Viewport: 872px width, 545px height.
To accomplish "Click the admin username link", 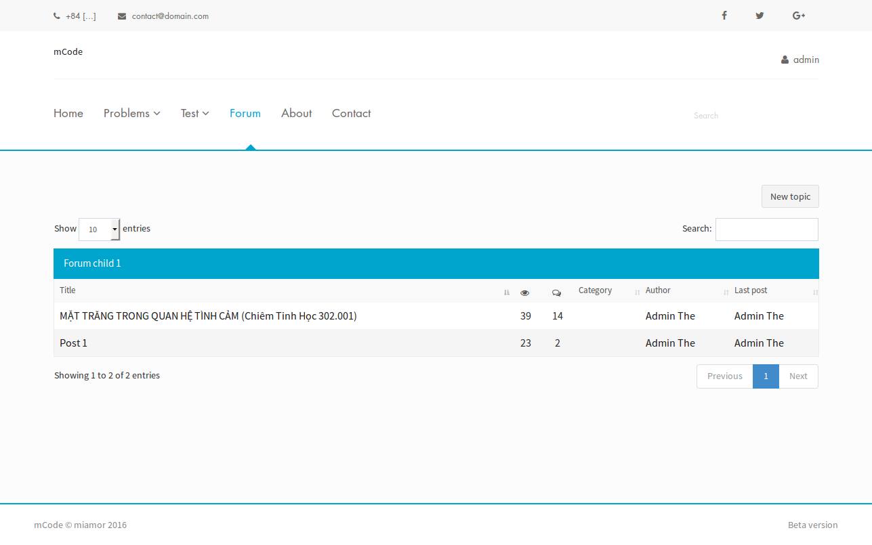I will pyautogui.click(x=806, y=60).
